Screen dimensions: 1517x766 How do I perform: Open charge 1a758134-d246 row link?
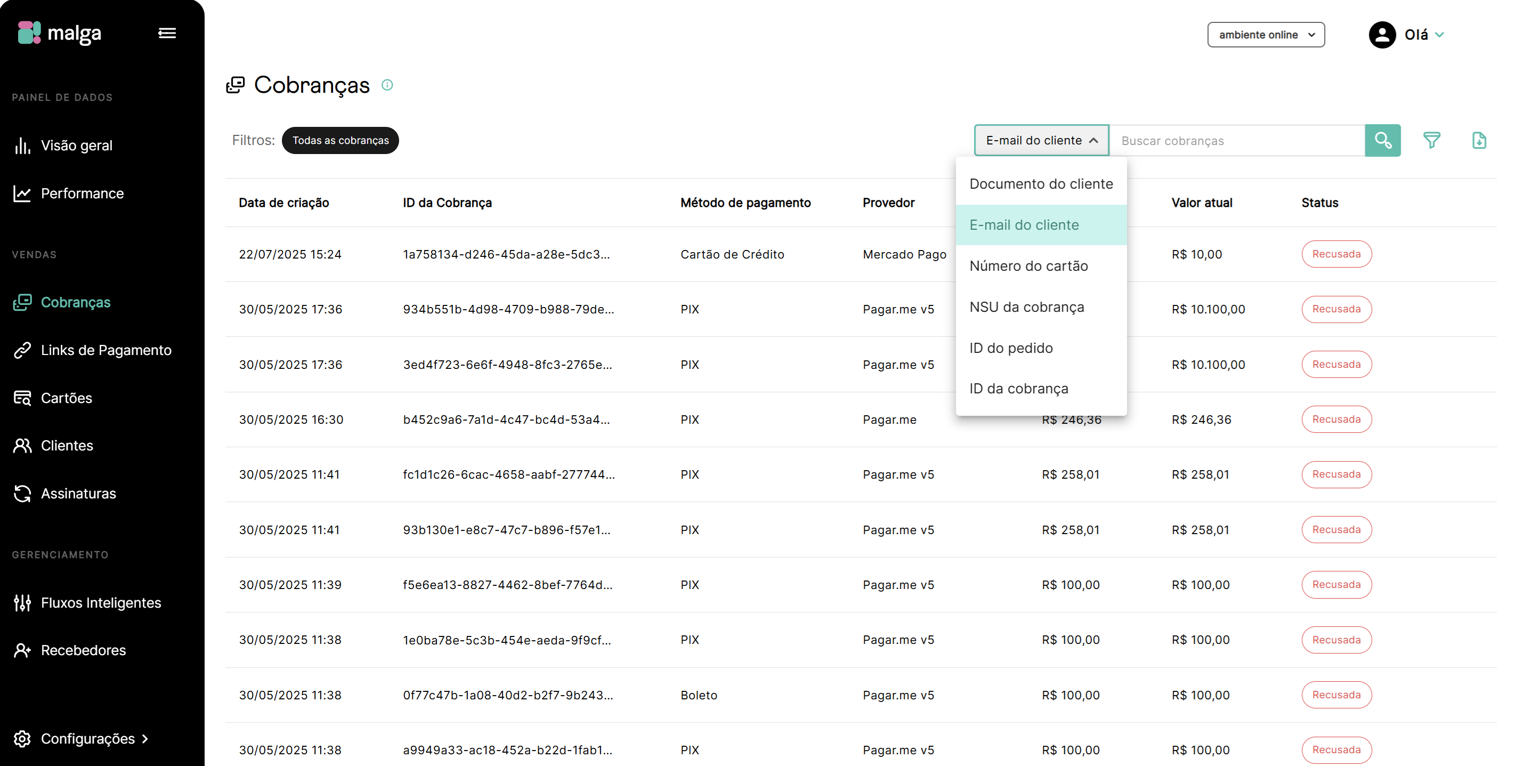click(x=506, y=254)
